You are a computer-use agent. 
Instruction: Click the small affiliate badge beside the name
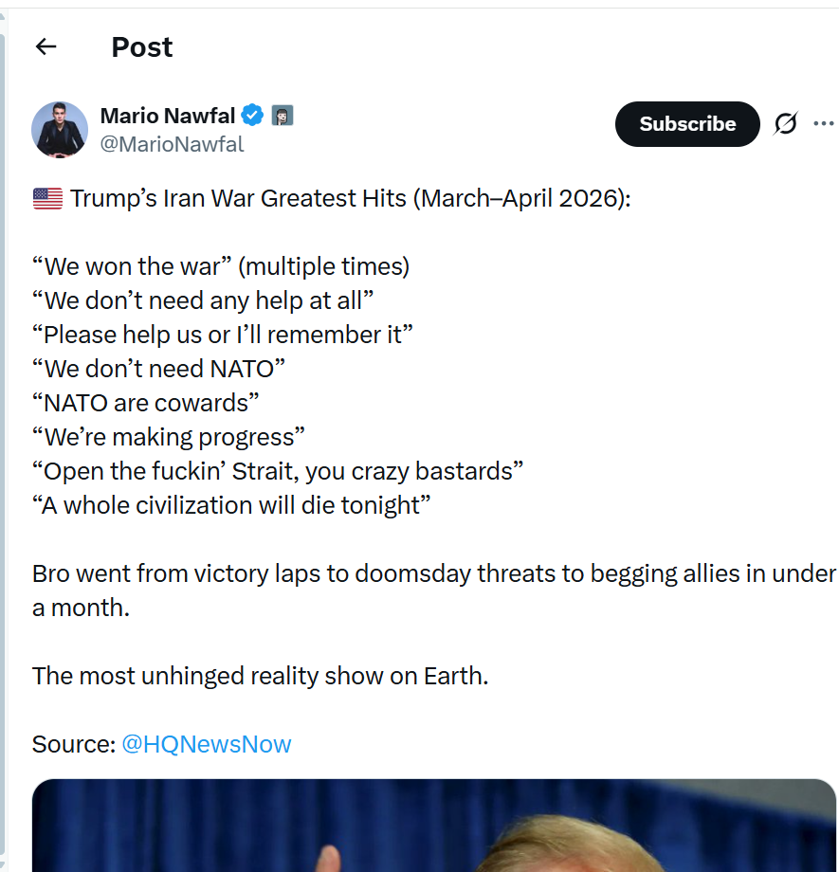click(x=283, y=116)
